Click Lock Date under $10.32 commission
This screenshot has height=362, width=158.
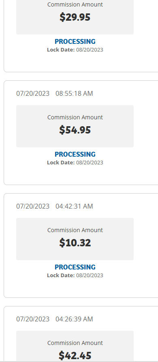75,275
